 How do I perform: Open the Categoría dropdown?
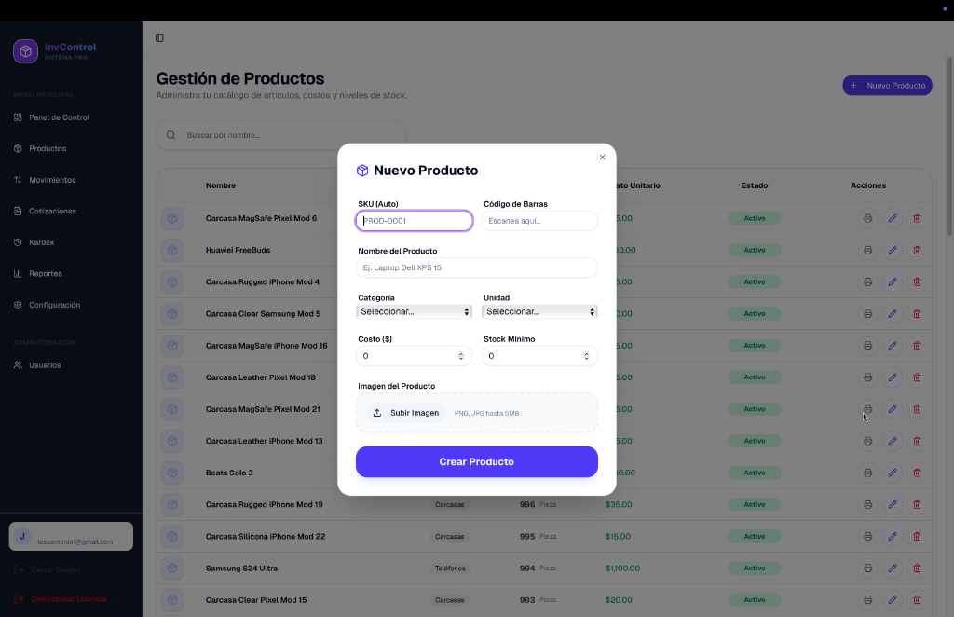click(x=414, y=311)
